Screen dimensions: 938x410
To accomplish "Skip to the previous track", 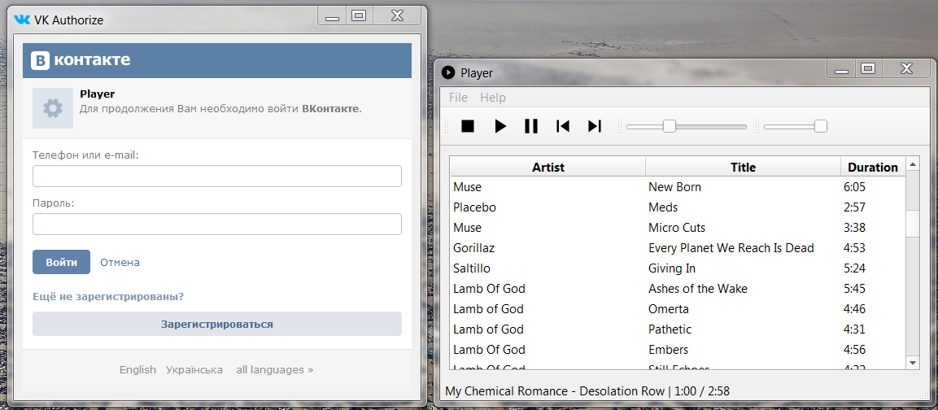I will pyautogui.click(x=563, y=126).
